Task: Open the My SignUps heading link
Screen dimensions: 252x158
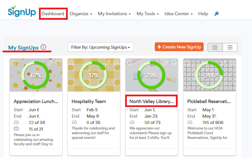Action: pyautogui.click(x=24, y=47)
